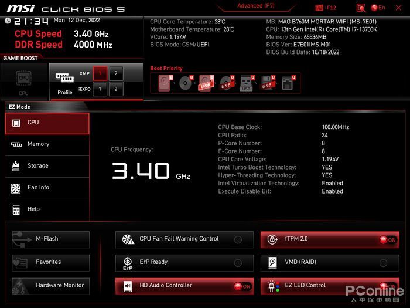Click the EZ LED Control light icon
The height and width of the screenshot is (308, 410).
[x=274, y=286]
